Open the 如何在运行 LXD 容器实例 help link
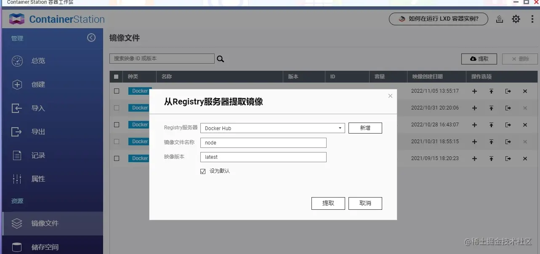Screen dimensions: 540x254 click(x=439, y=19)
